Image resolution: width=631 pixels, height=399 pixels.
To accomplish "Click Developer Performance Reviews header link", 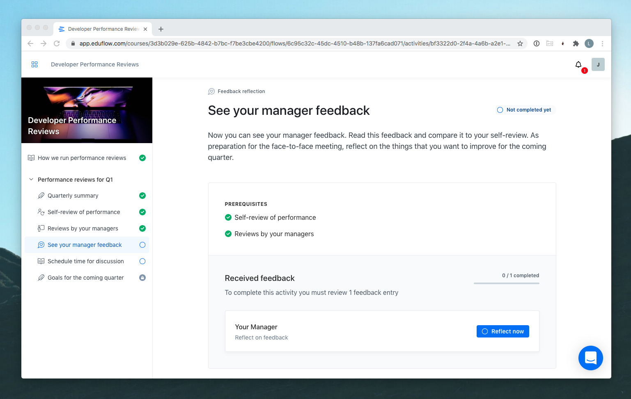I will (x=95, y=64).
